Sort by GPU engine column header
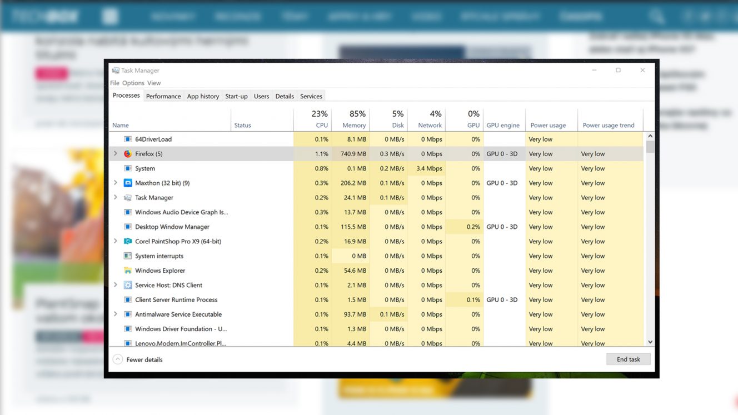738x415 pixels. 504,119
